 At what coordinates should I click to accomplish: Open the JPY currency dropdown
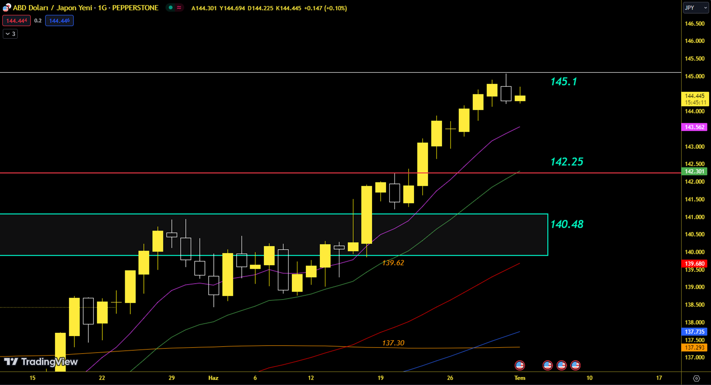pyautogui.click(x=696, y=8)
